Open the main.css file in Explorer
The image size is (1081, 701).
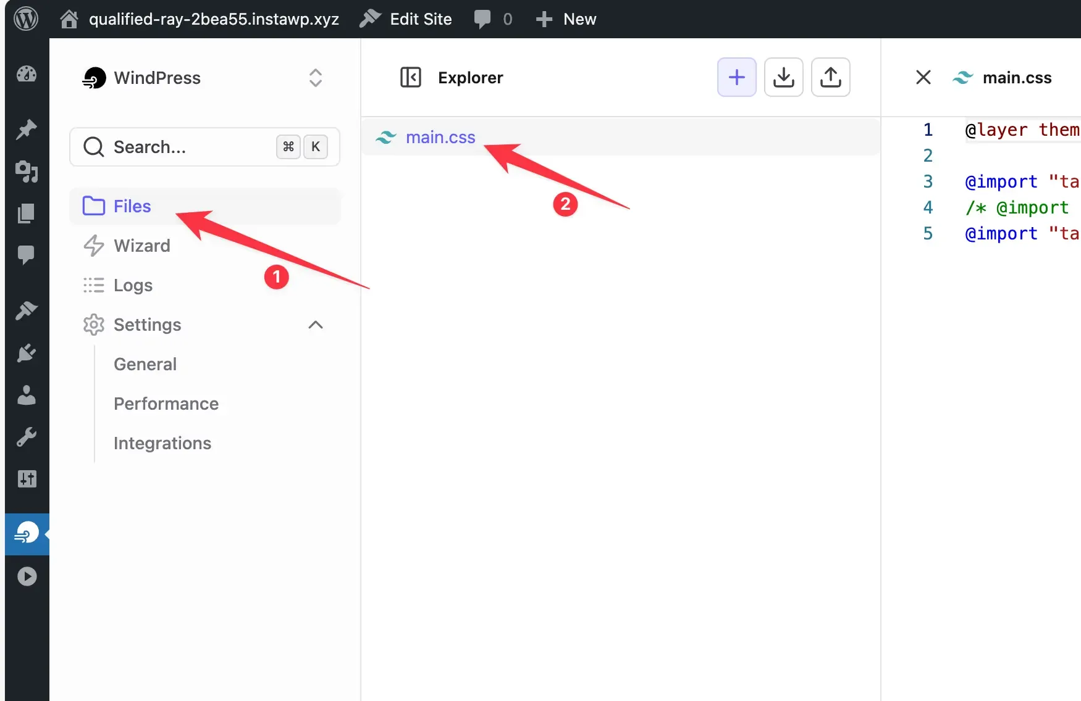tap(440, 137)
